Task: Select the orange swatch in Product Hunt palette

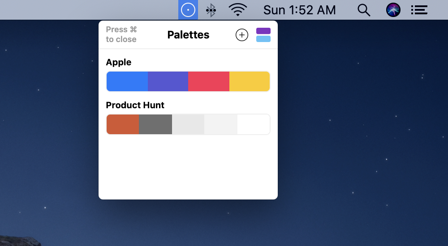Action: pyautogui.click(x=123, y=124)
